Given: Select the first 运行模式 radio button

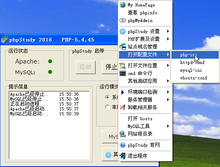Looking at the screenshot, I should click(x=107, y=97).
